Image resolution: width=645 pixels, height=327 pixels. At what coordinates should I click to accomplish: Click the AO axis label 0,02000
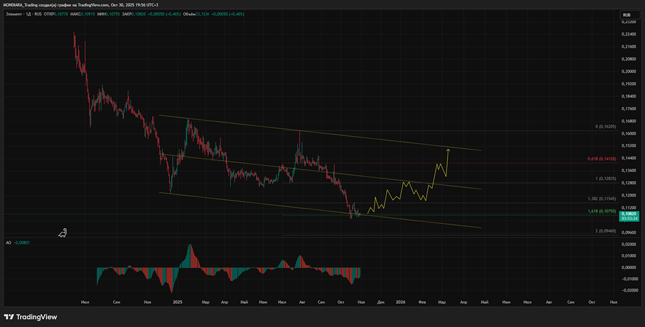[630, 244]
